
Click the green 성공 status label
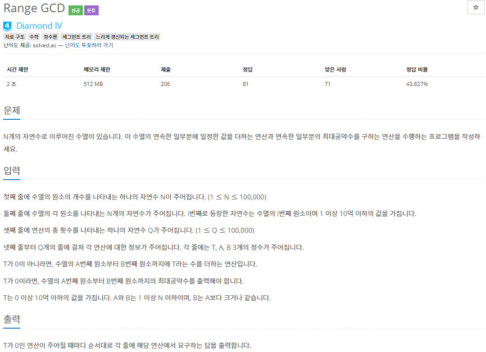(76, 10)
